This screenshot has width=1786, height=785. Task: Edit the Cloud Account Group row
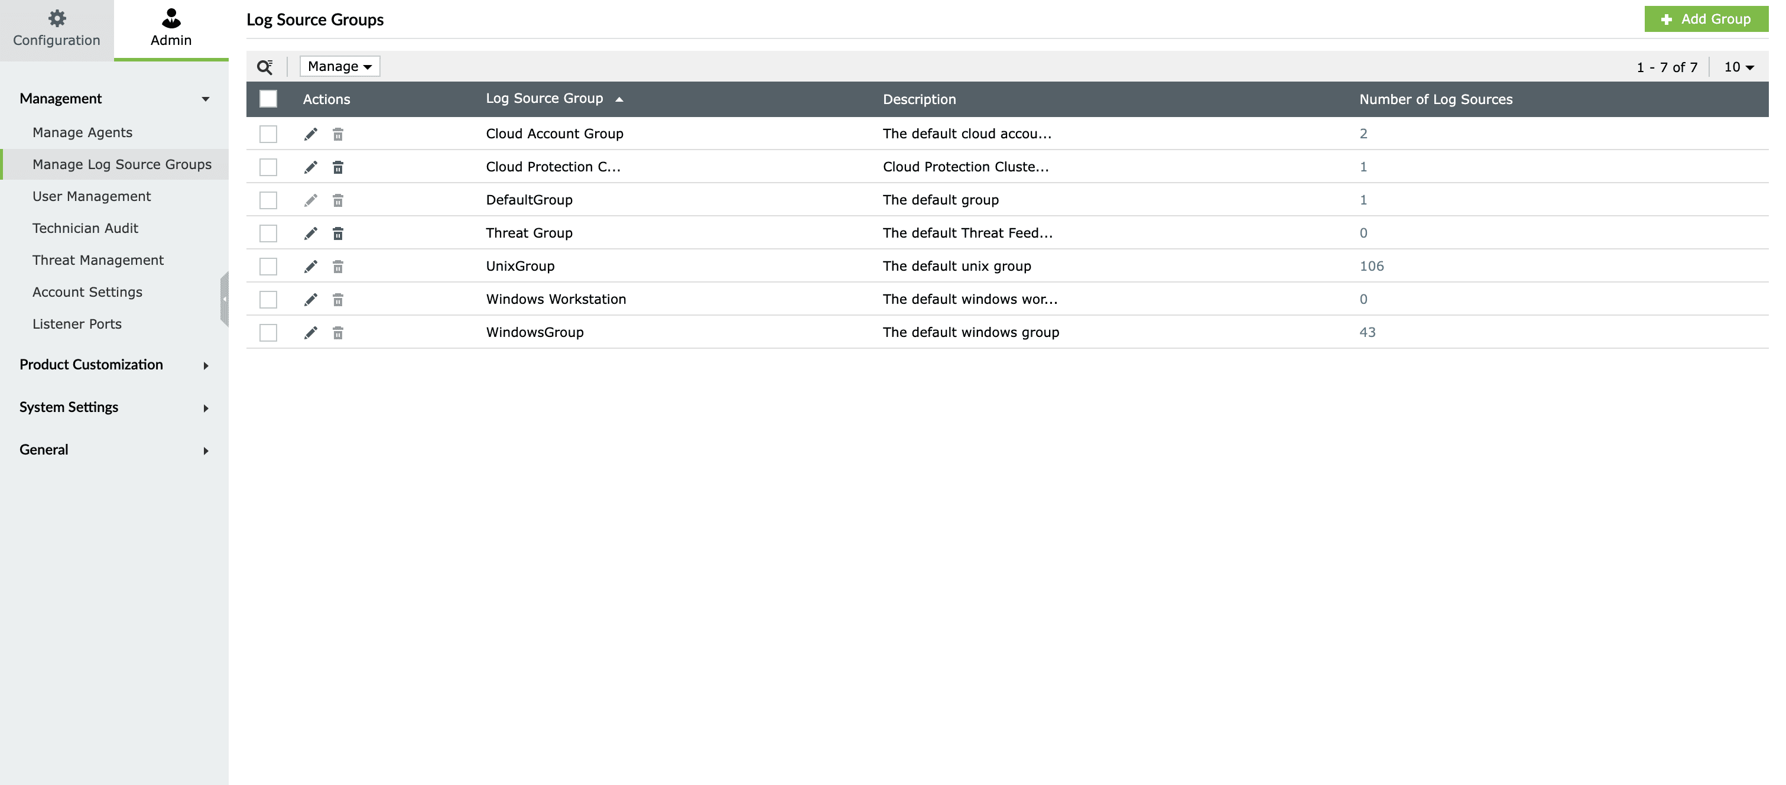tap(311, 134)
